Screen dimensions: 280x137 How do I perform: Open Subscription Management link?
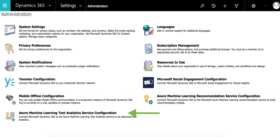coord(178,45)
